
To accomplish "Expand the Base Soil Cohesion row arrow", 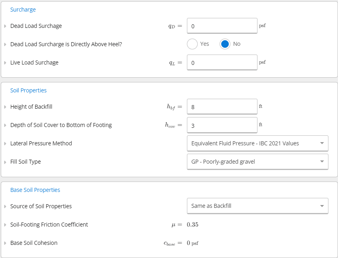I will point(5,243).
